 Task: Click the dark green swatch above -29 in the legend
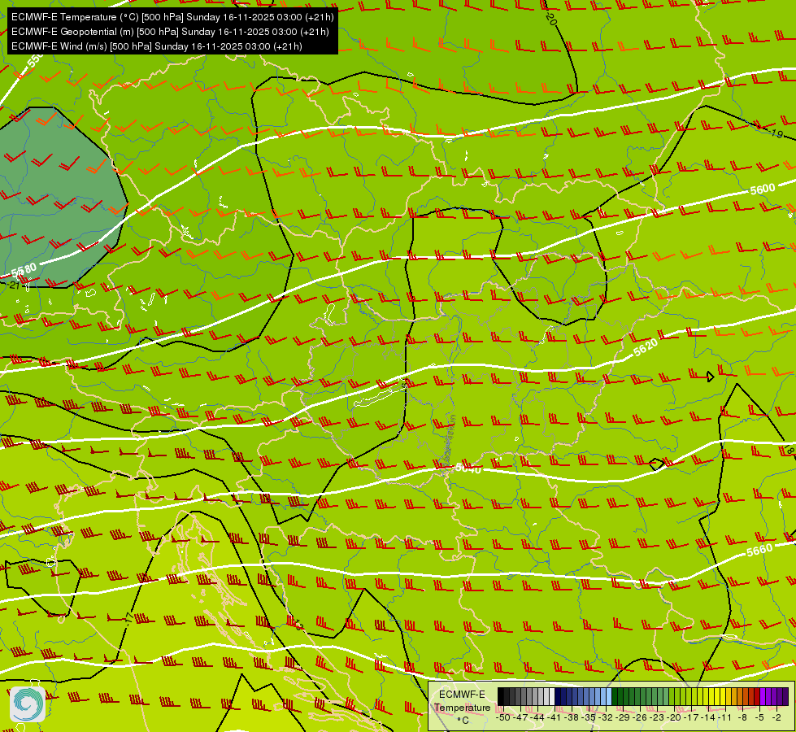[x=615, y=696]
